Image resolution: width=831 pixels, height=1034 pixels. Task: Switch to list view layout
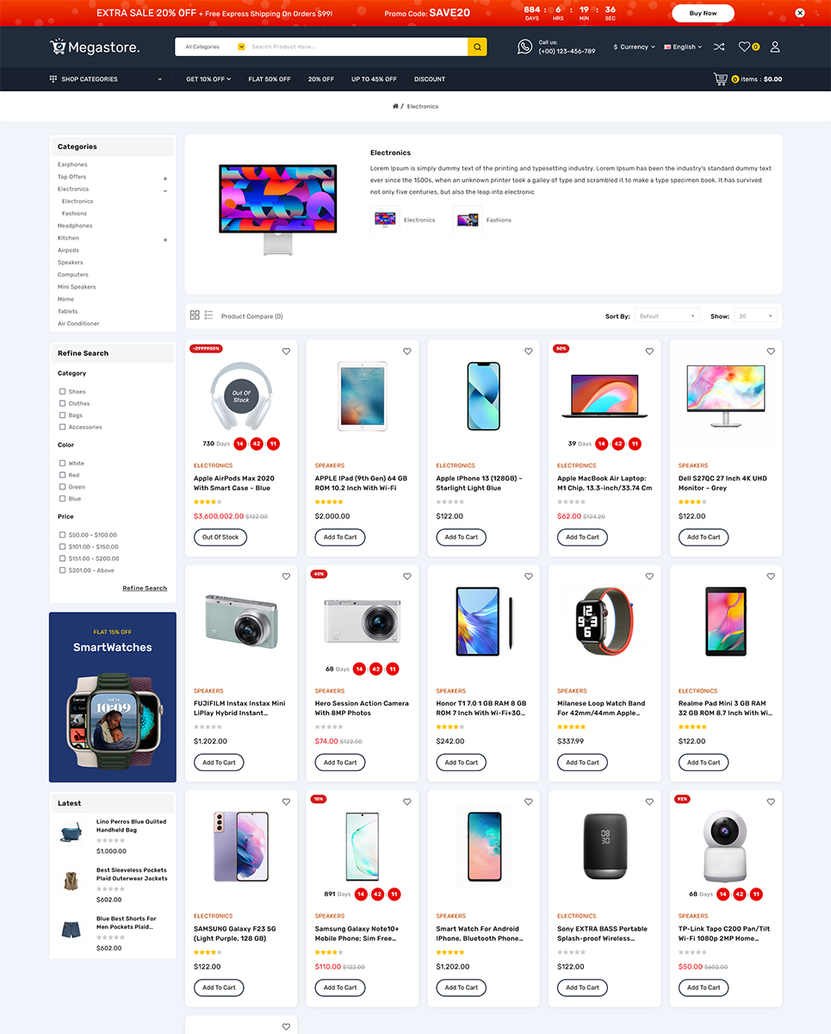tap(208, 316)
